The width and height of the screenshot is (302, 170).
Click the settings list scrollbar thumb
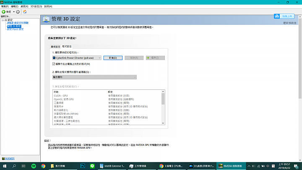coord(163,99)
